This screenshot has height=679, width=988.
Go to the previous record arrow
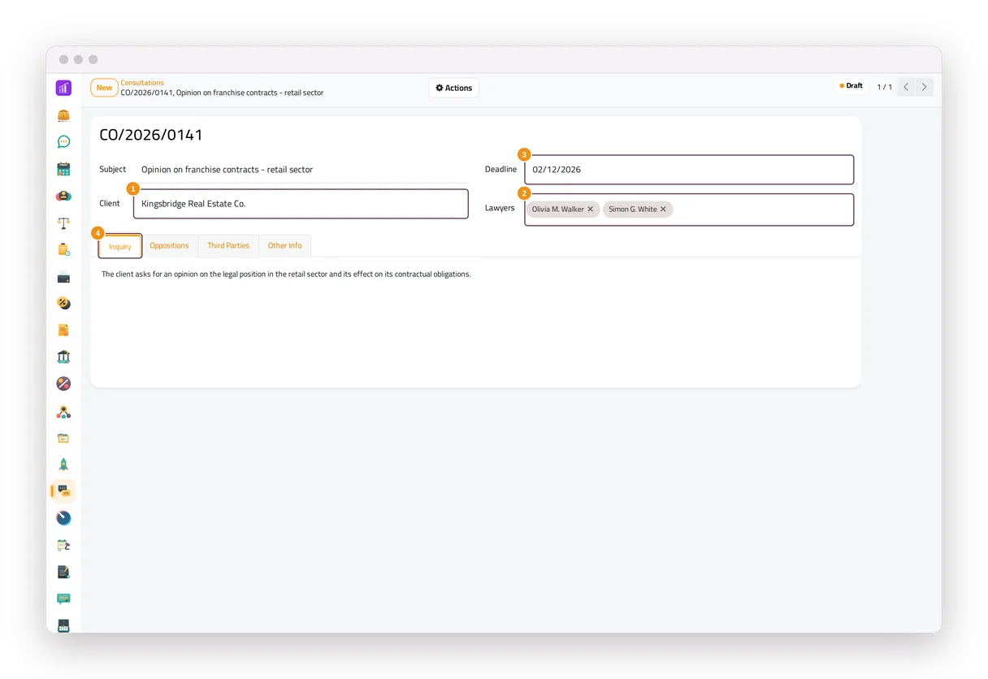(906, 87)
